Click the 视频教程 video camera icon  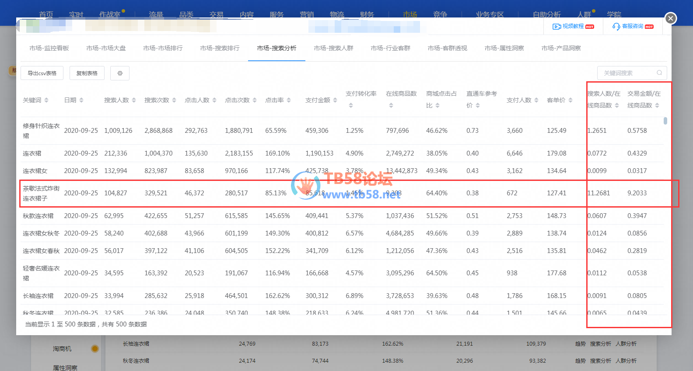556,27
